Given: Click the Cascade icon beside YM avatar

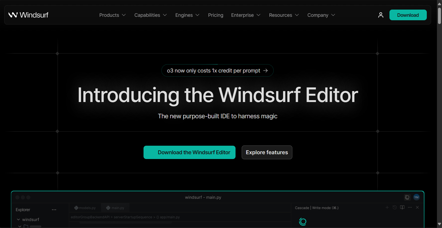Looking at the screenshot, I should click(407, 197).
